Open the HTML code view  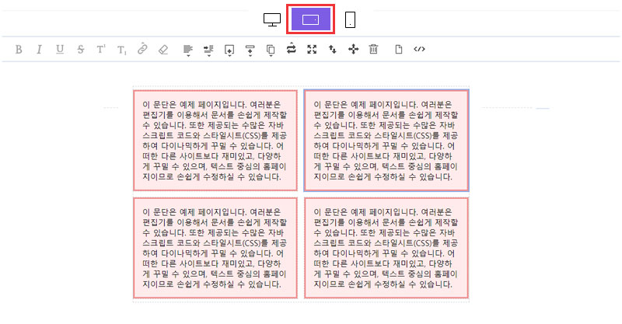click(419, 50)
